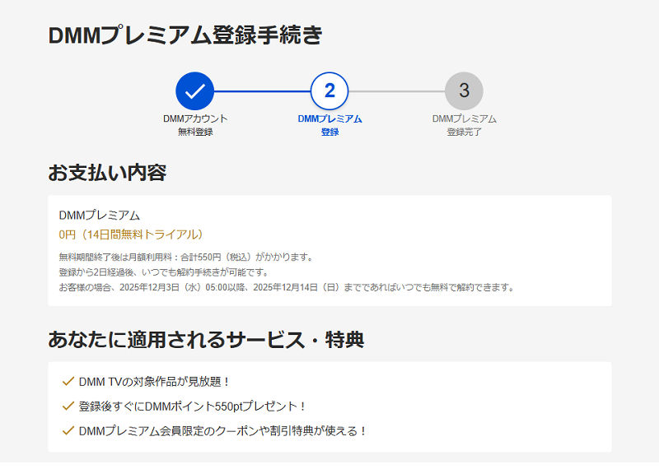Image resolution: width=659 pixels, height=469 pixels.
Task: Click the checkmark beside the coupon discount benefit
Action: click(68, 430)
